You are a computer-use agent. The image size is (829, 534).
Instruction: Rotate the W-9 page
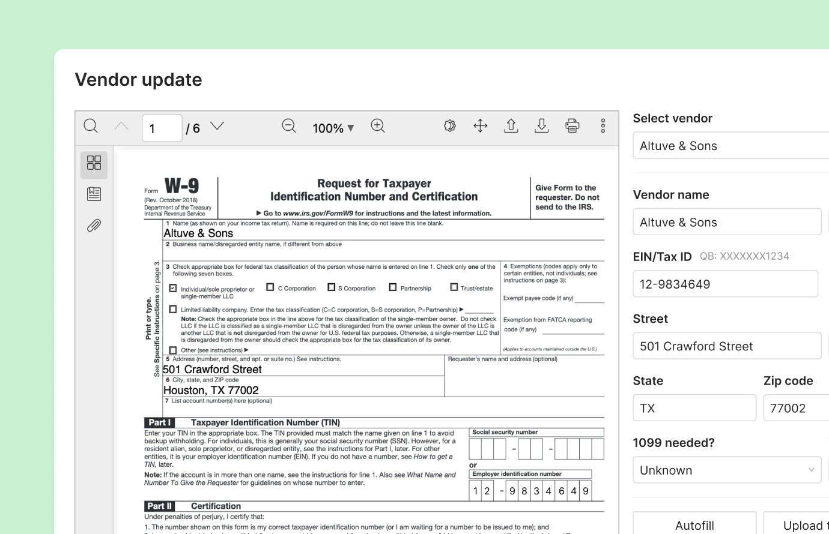coord(449,125)
